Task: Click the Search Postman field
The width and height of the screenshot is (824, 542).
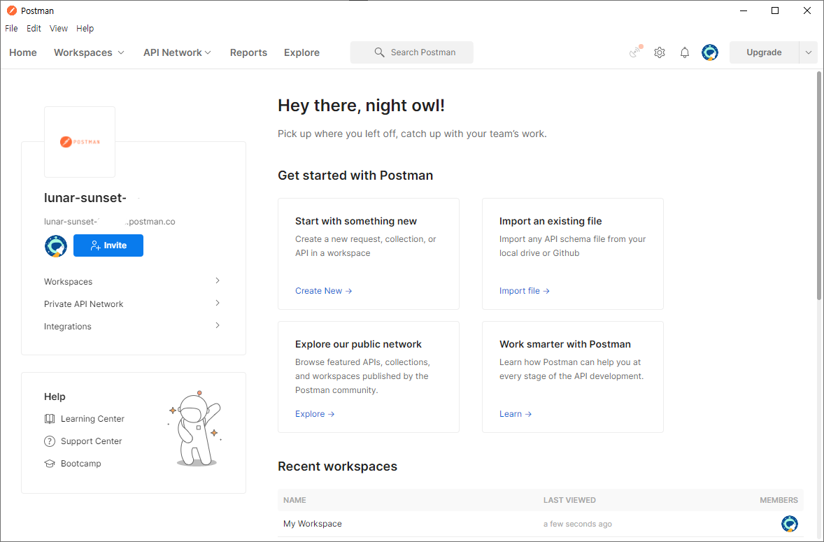Action: 412,52
